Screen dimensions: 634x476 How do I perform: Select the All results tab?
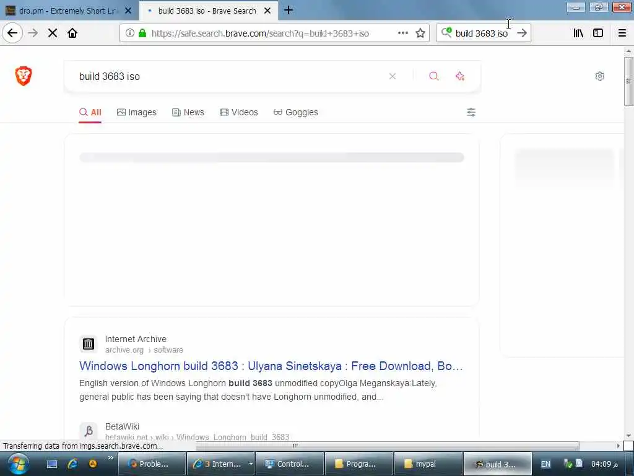(90, 112)
